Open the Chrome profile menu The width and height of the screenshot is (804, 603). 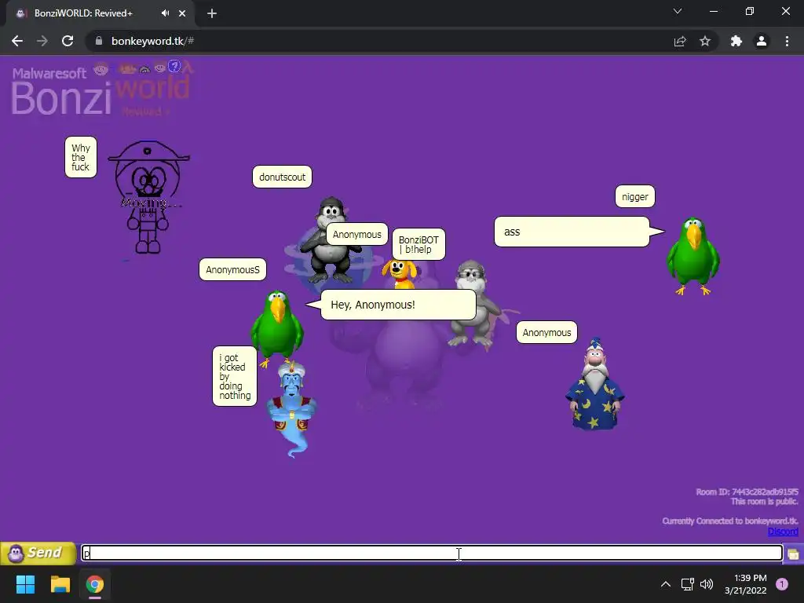tap(762, 41)
